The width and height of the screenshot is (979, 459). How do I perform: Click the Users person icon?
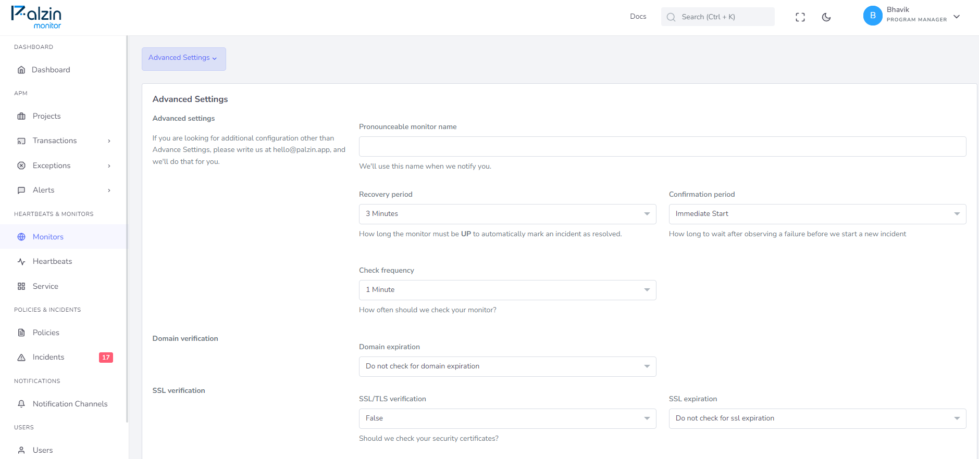(x=21, y=450)
